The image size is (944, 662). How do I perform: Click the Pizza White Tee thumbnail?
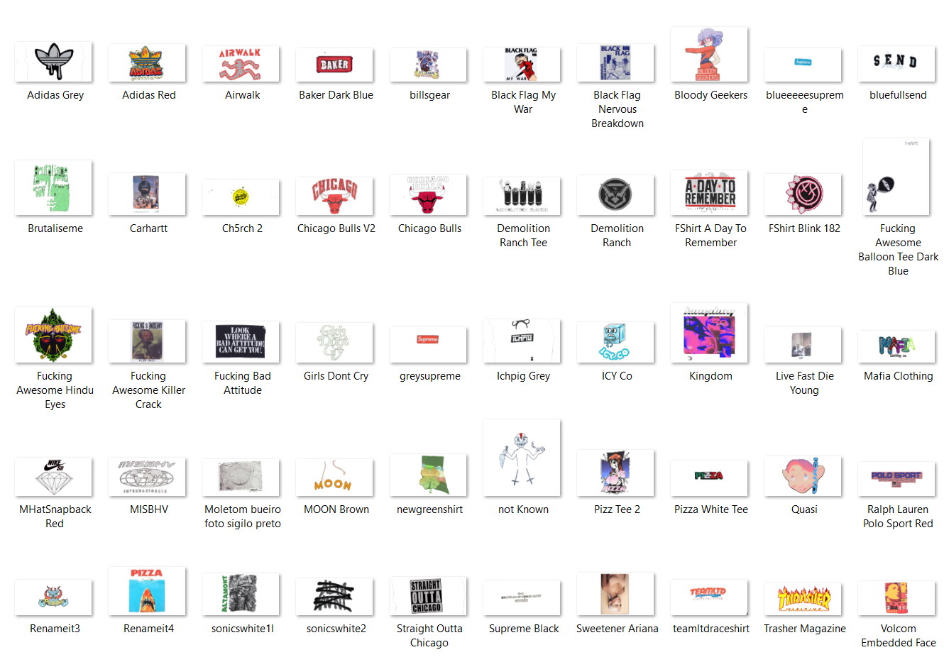pos(709,478)
